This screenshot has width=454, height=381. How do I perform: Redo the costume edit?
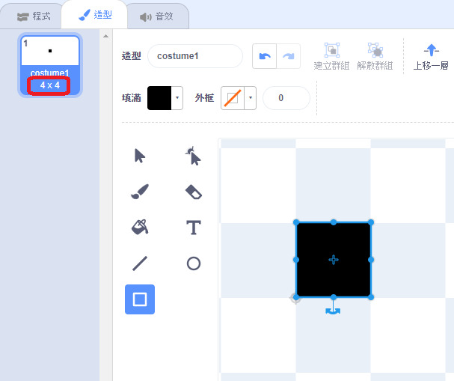coord(289,56)
